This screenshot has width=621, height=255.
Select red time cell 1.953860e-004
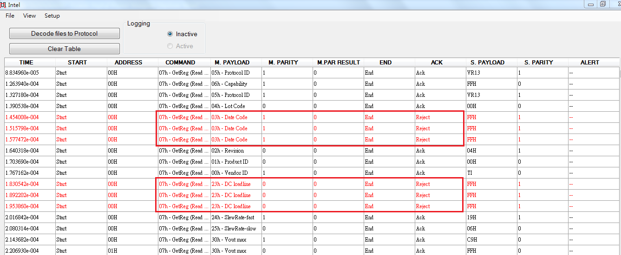[30, 206]
